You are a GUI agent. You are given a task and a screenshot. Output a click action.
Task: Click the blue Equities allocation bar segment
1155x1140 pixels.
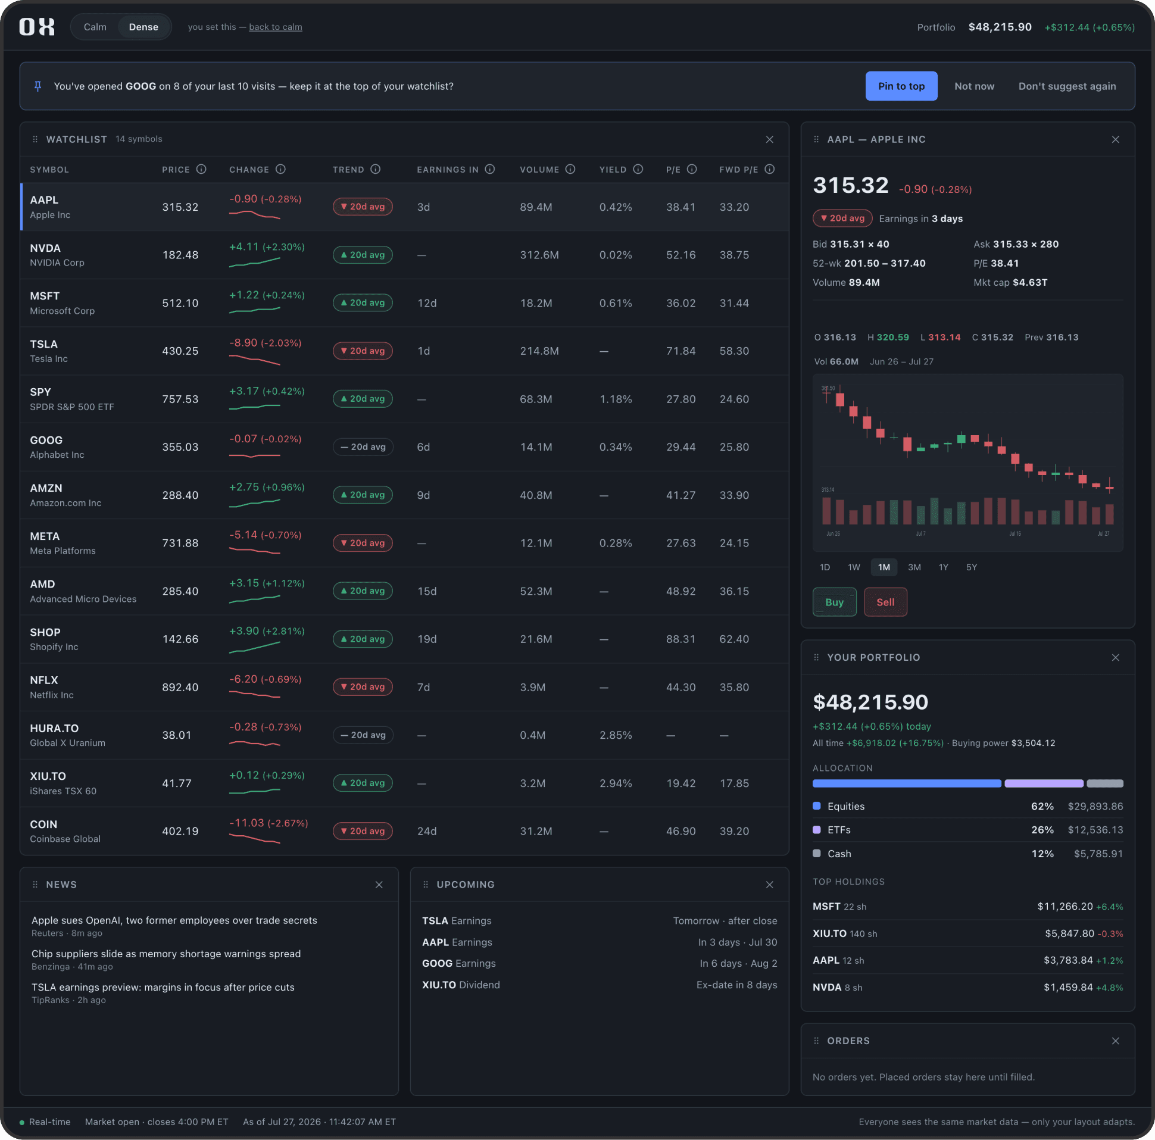click(906, 783)
